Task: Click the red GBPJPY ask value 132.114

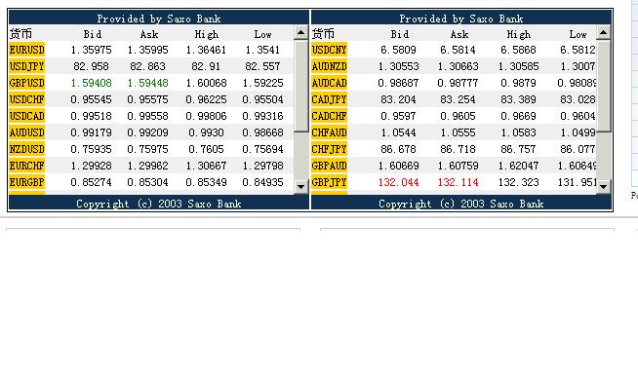Action: 458,182
